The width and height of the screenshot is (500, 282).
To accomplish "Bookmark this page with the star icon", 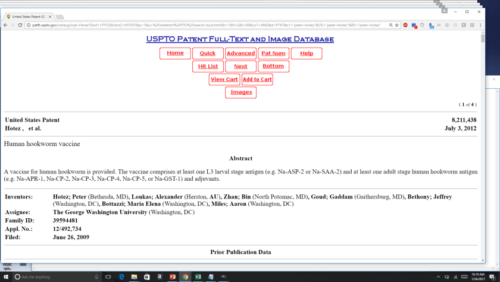I will (x=396, y=25).
